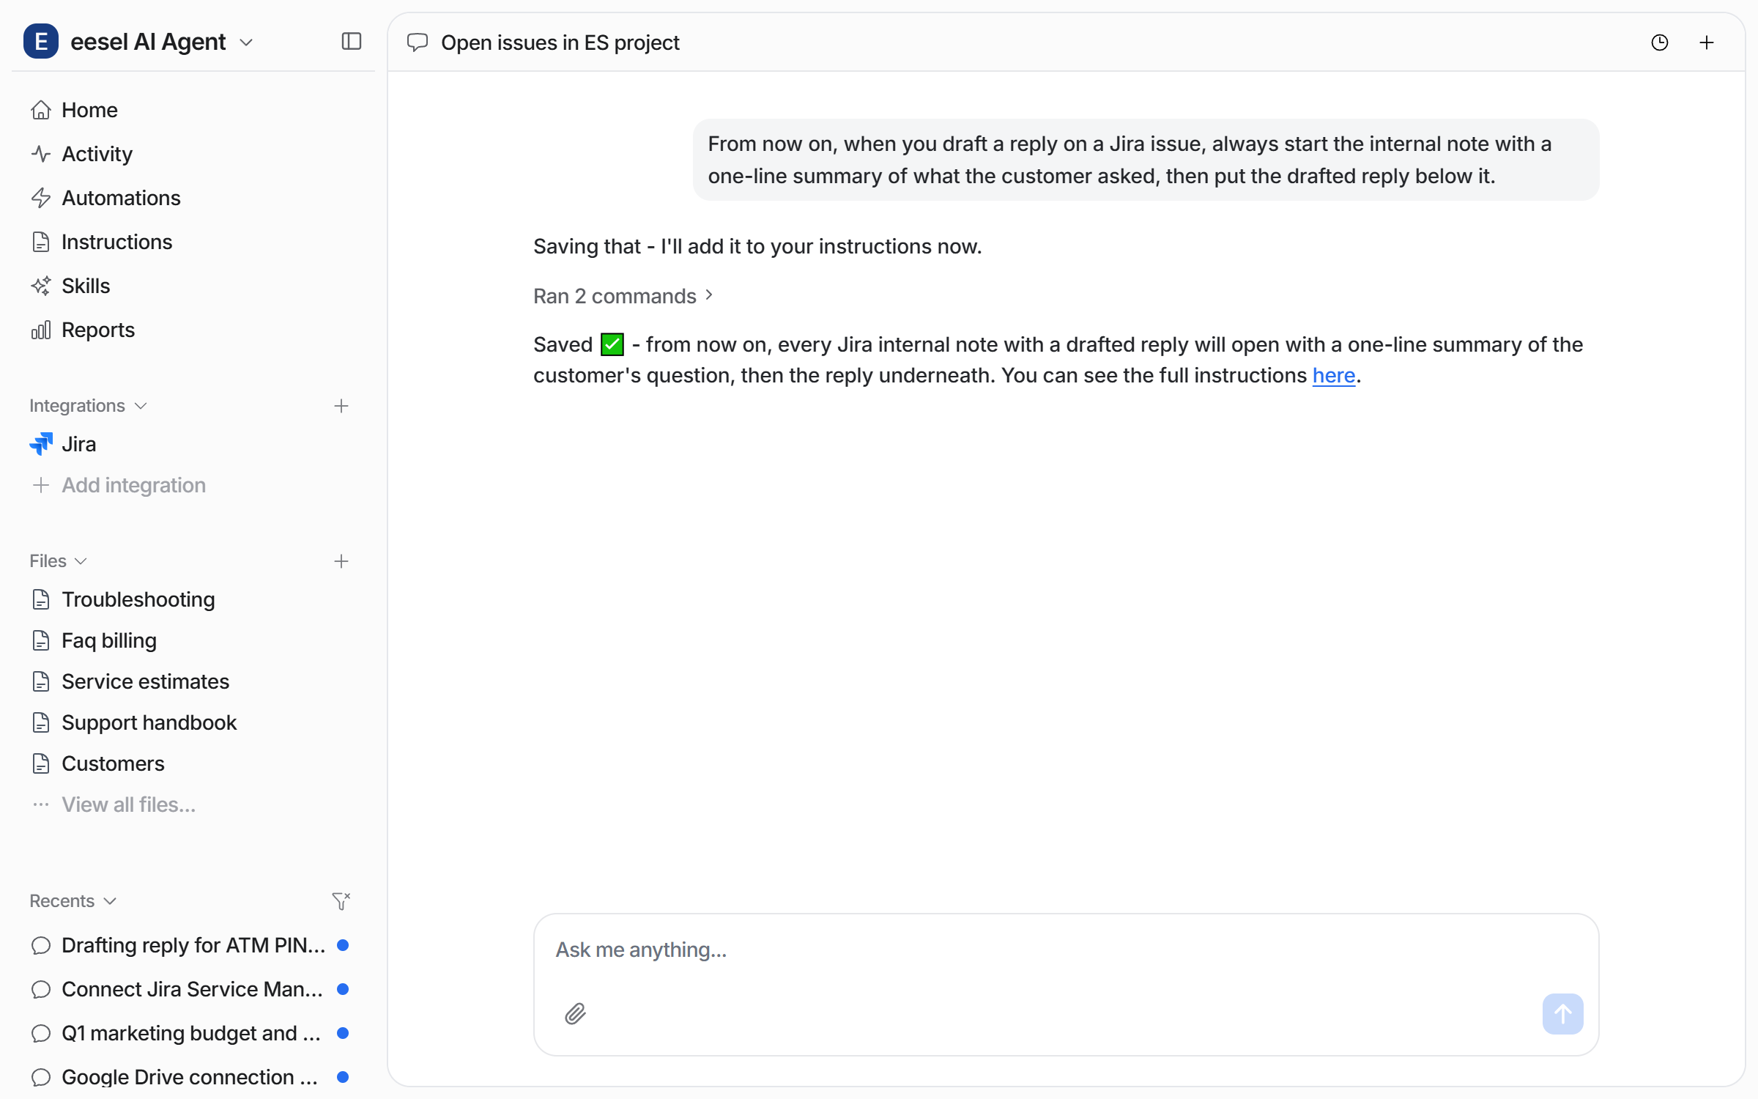Click the Add integration link
This screenshot has height=1099, width=1758.
[x=133, y=485]
